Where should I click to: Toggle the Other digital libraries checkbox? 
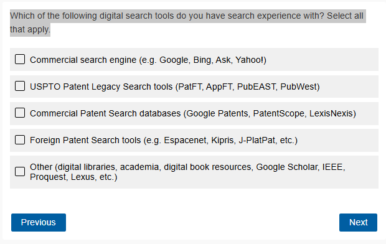(20, 171)
